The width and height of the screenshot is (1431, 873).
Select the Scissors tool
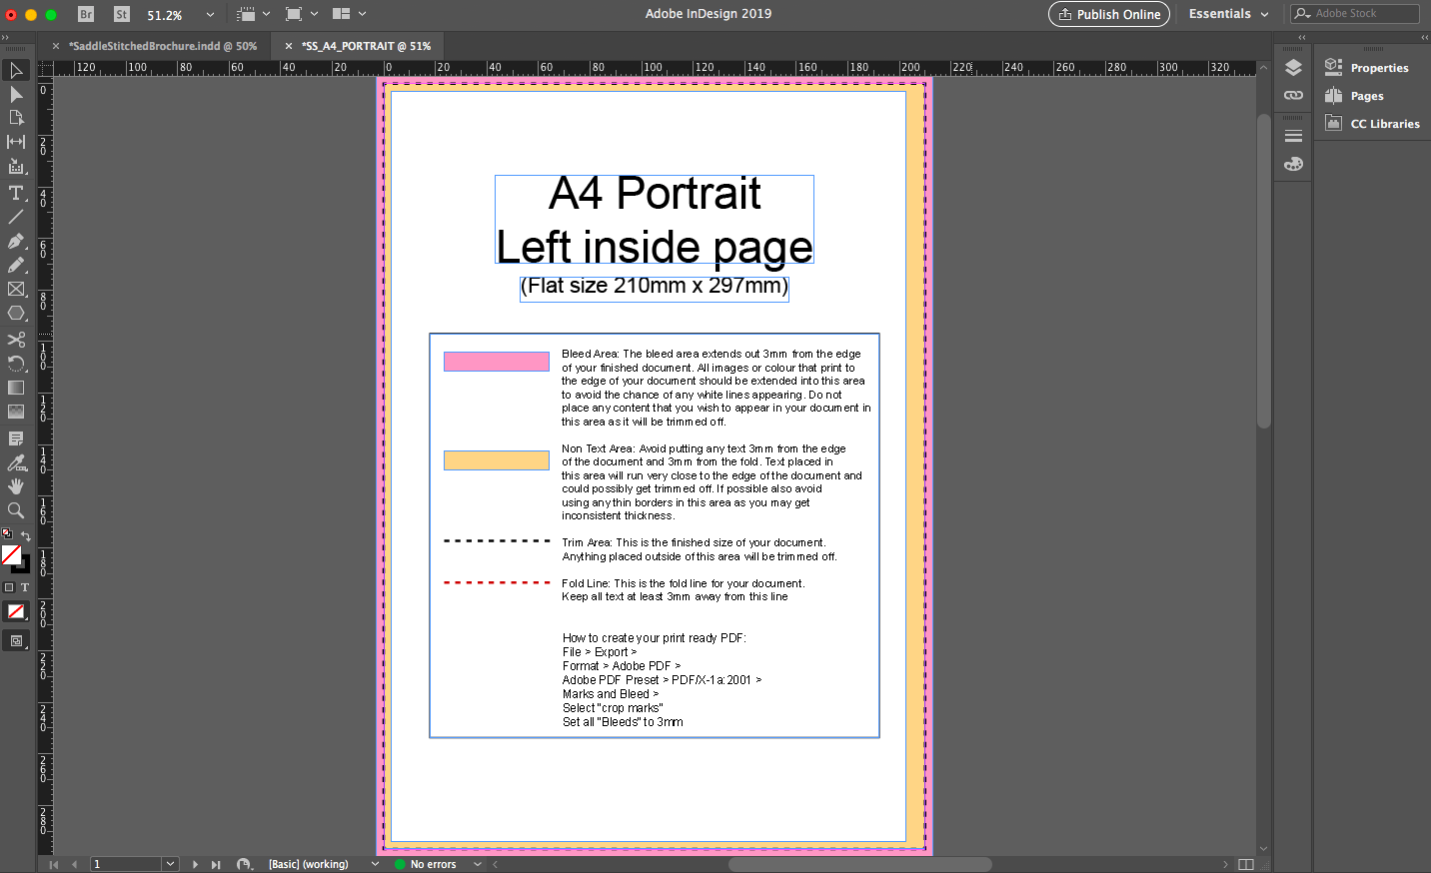point(16,340)
